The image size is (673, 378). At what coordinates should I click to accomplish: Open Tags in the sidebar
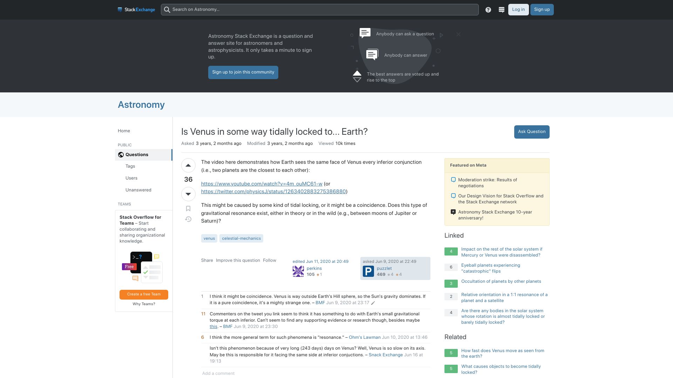click(130, 166)
